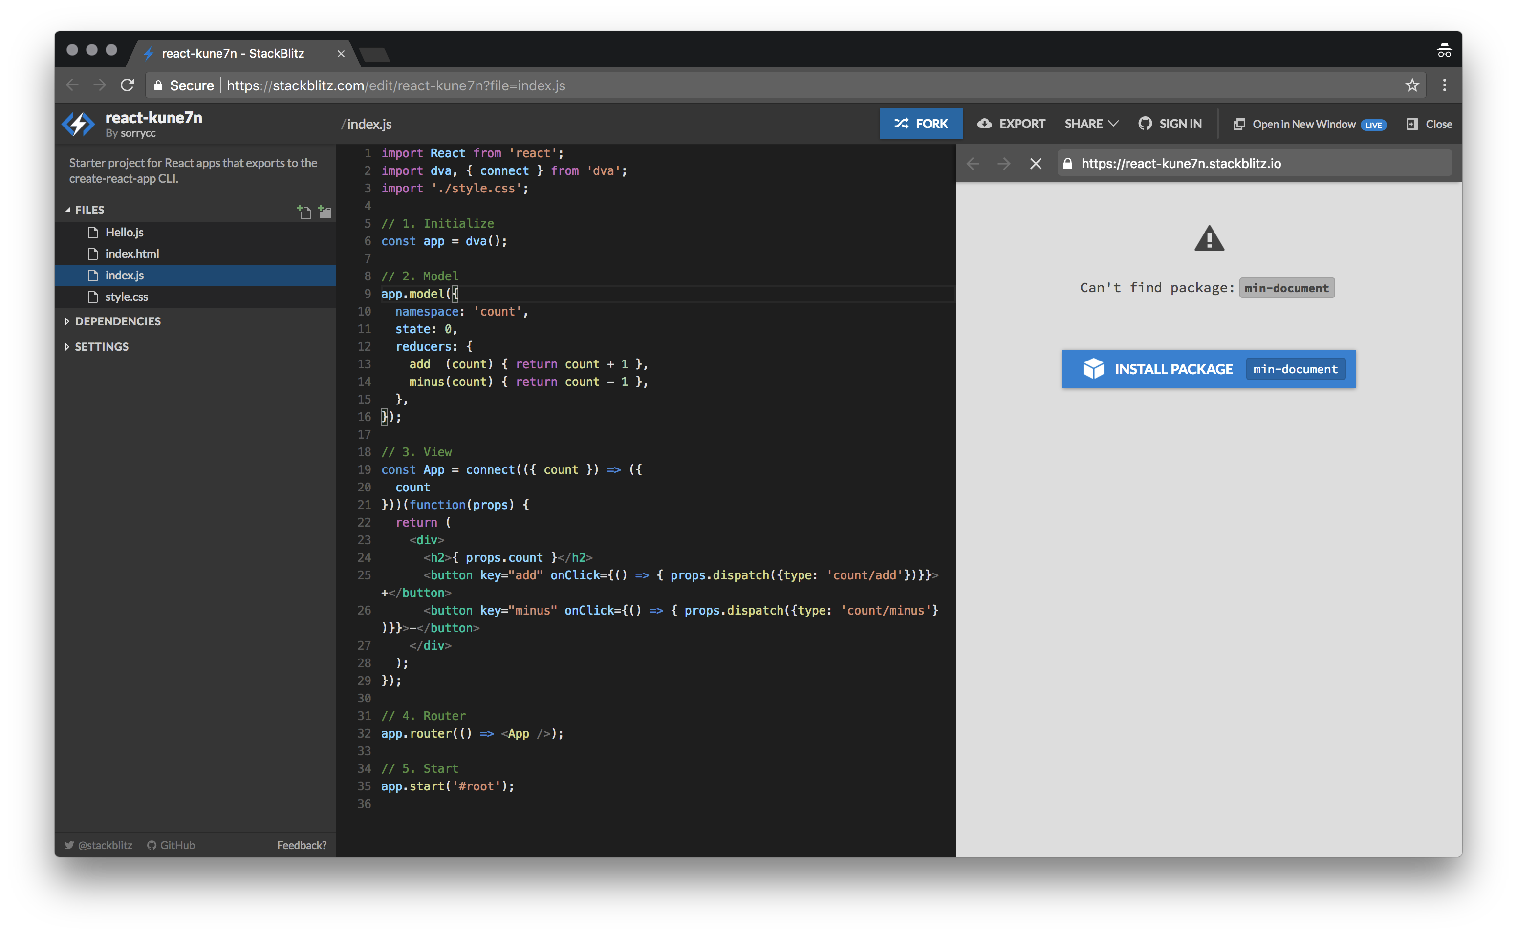Go forward in the browser
The width and height of the screenshot is (1517, 935).
point(100,85)
